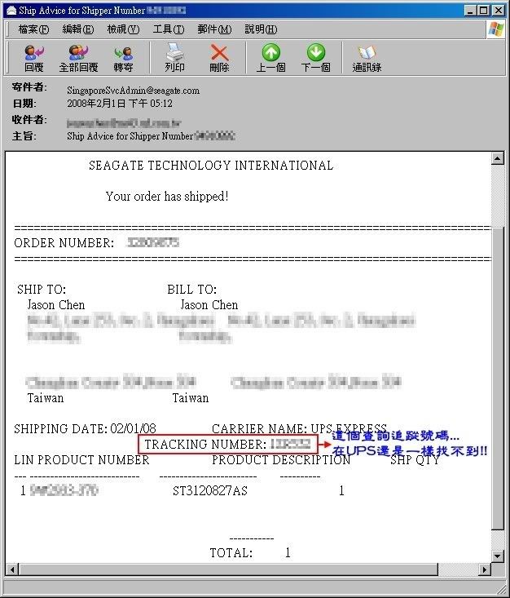Go to previous message (上一個)

(x=270, y=58)
